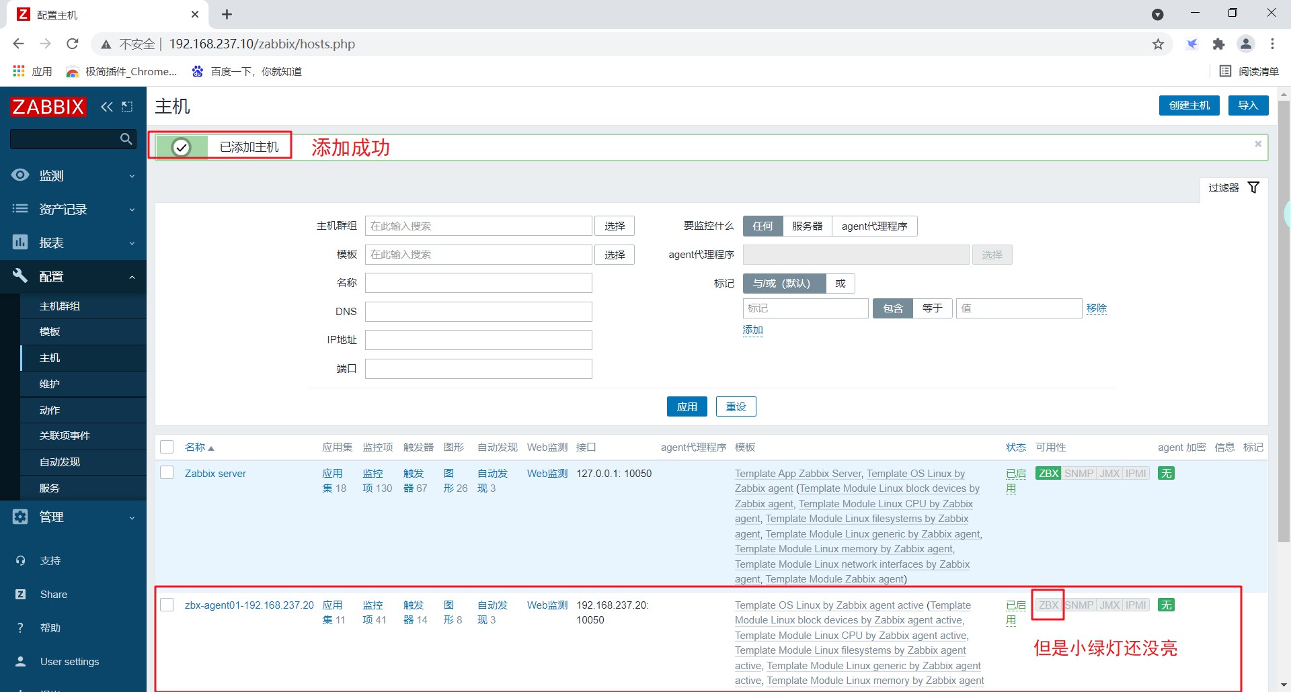Image resolution: width=1291 pixels, height=692 pixels.
Task: Open the filter funnel icon
Action: (1253, 187)
